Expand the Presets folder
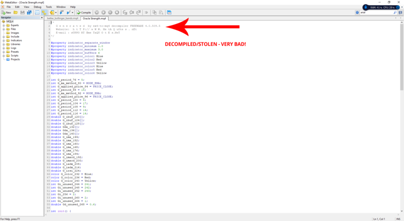 (4, 52)
